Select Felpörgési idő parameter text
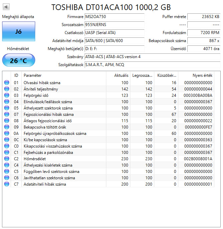This screenshot has width=223, height=229. tap(36, 95)
